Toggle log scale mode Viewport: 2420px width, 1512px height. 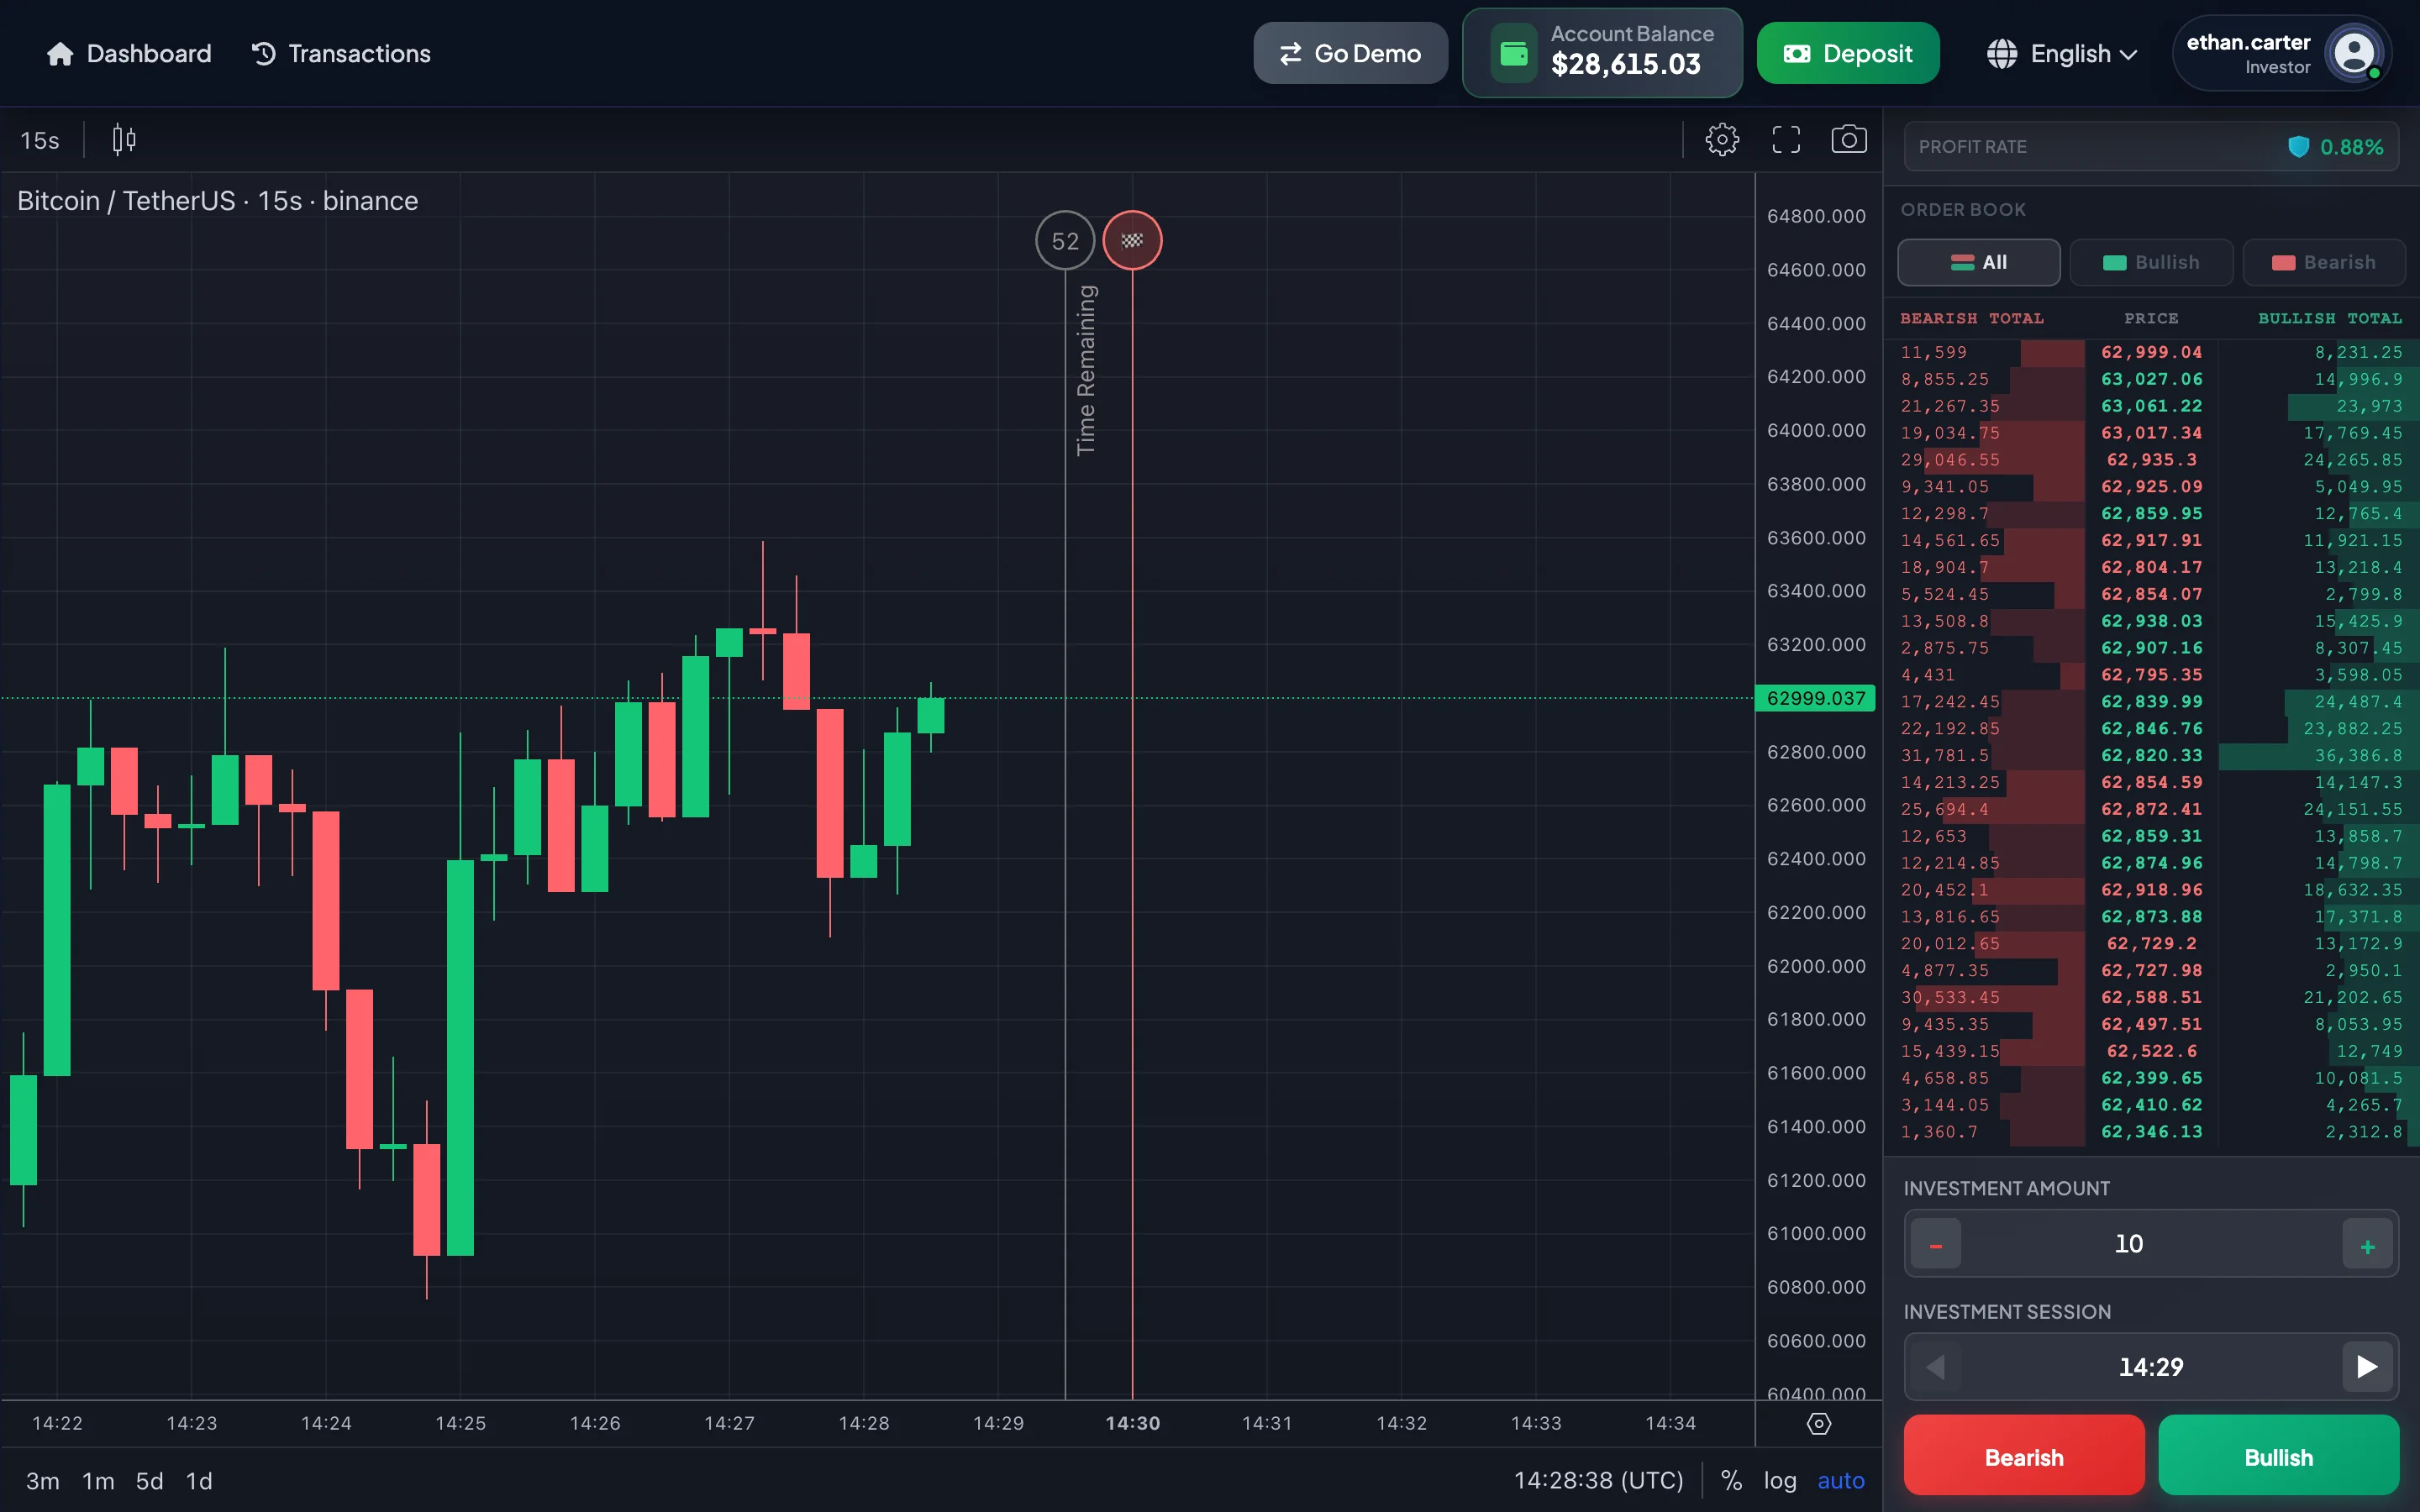[1780, 1481]
